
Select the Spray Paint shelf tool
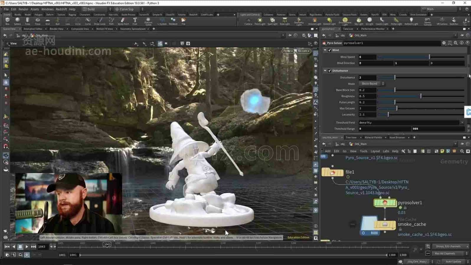123,21
